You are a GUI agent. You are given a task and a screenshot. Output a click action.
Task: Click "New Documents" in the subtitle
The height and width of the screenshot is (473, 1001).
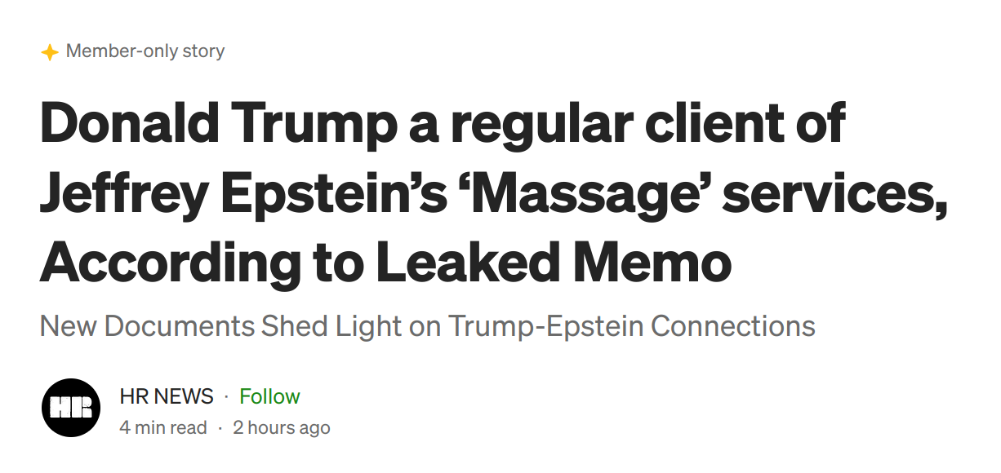point(147,326)
